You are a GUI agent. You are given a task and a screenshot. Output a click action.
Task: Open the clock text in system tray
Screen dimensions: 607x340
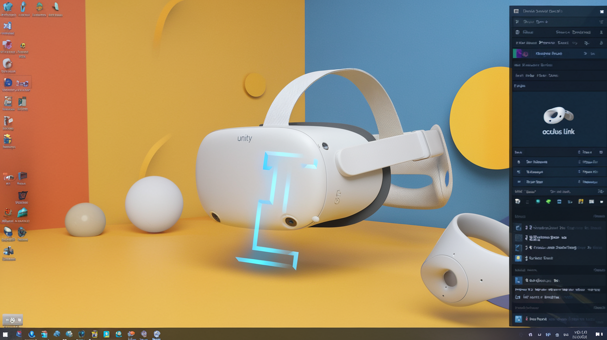click(580, 334)
